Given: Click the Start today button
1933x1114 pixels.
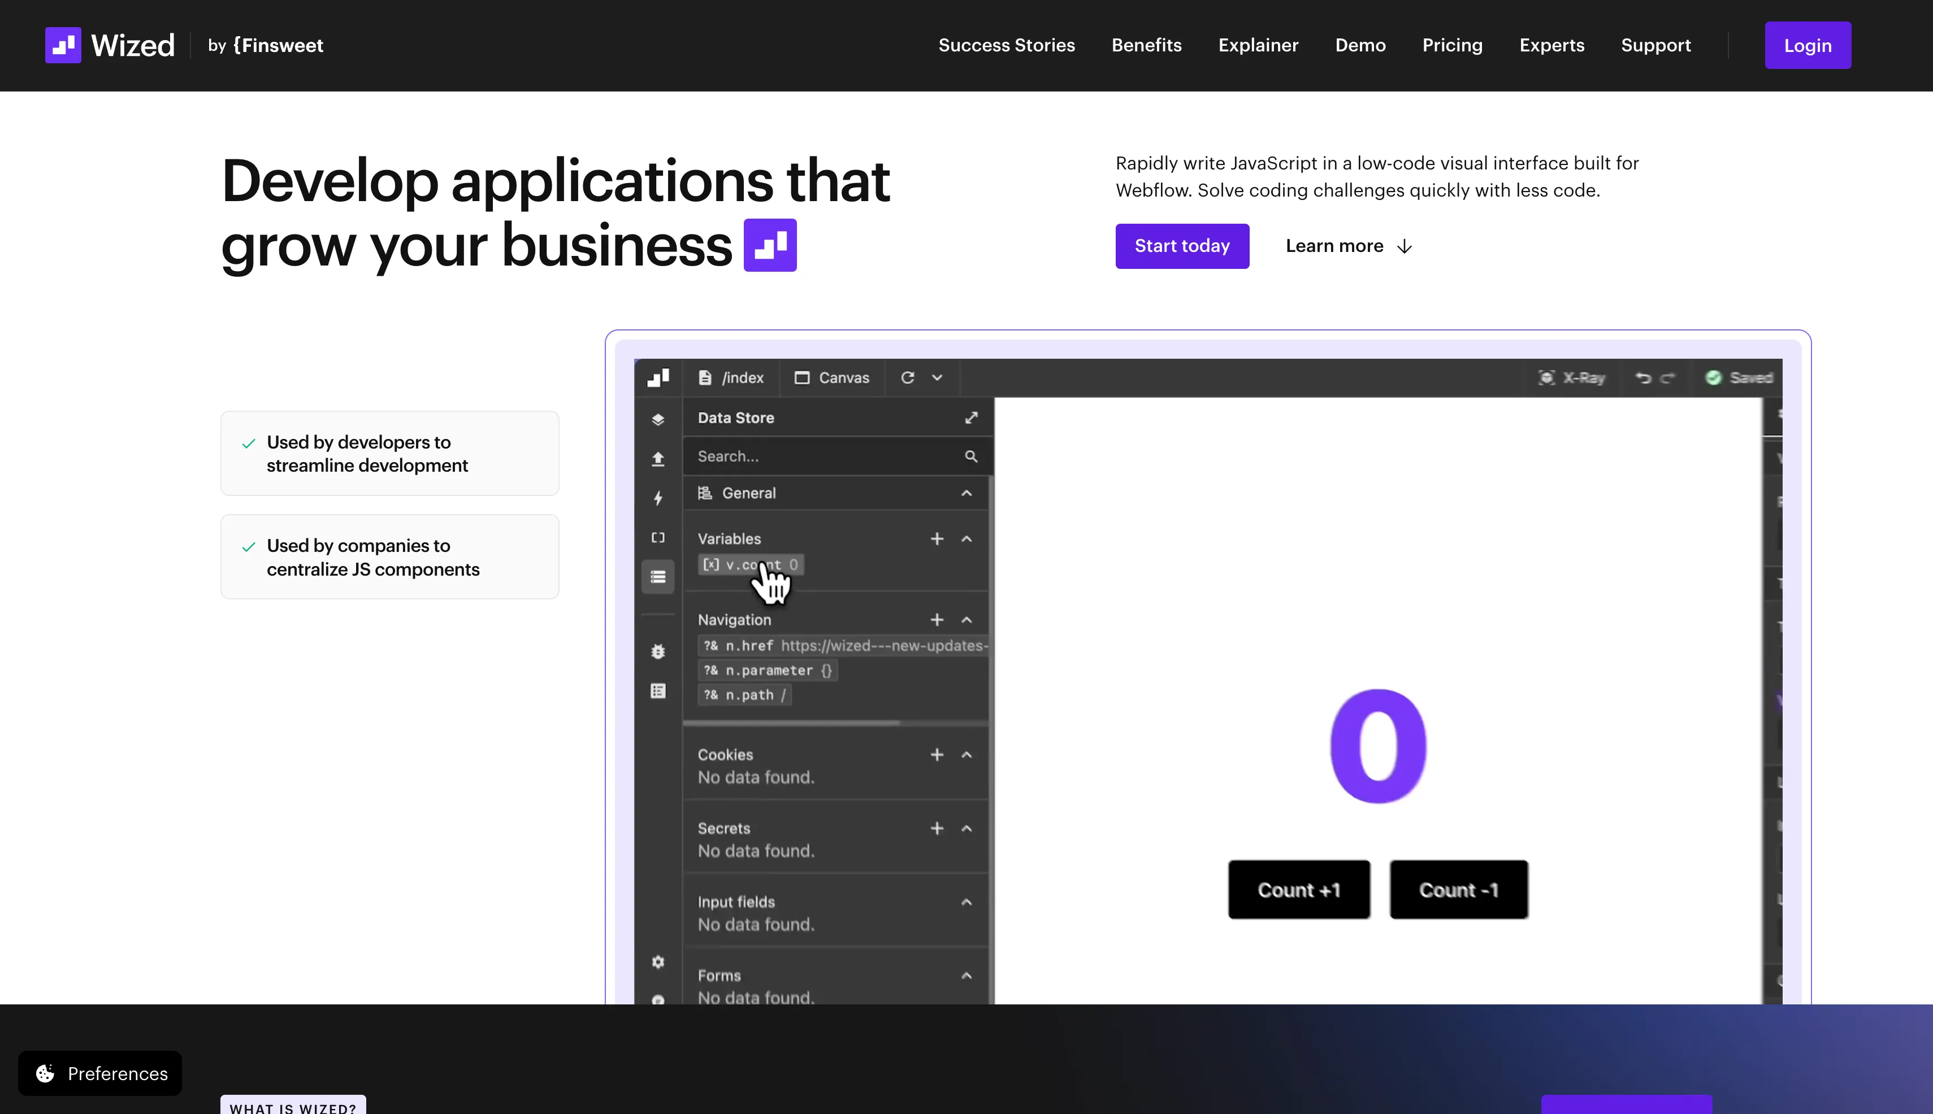Looking at the screenshot, I should [1181, 246].
